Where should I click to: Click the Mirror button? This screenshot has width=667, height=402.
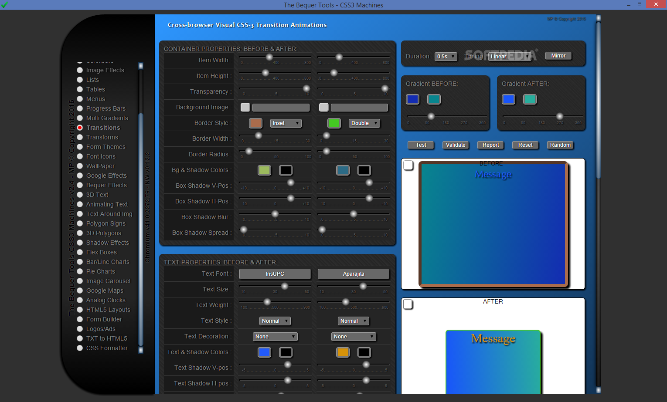coord(558,56)
